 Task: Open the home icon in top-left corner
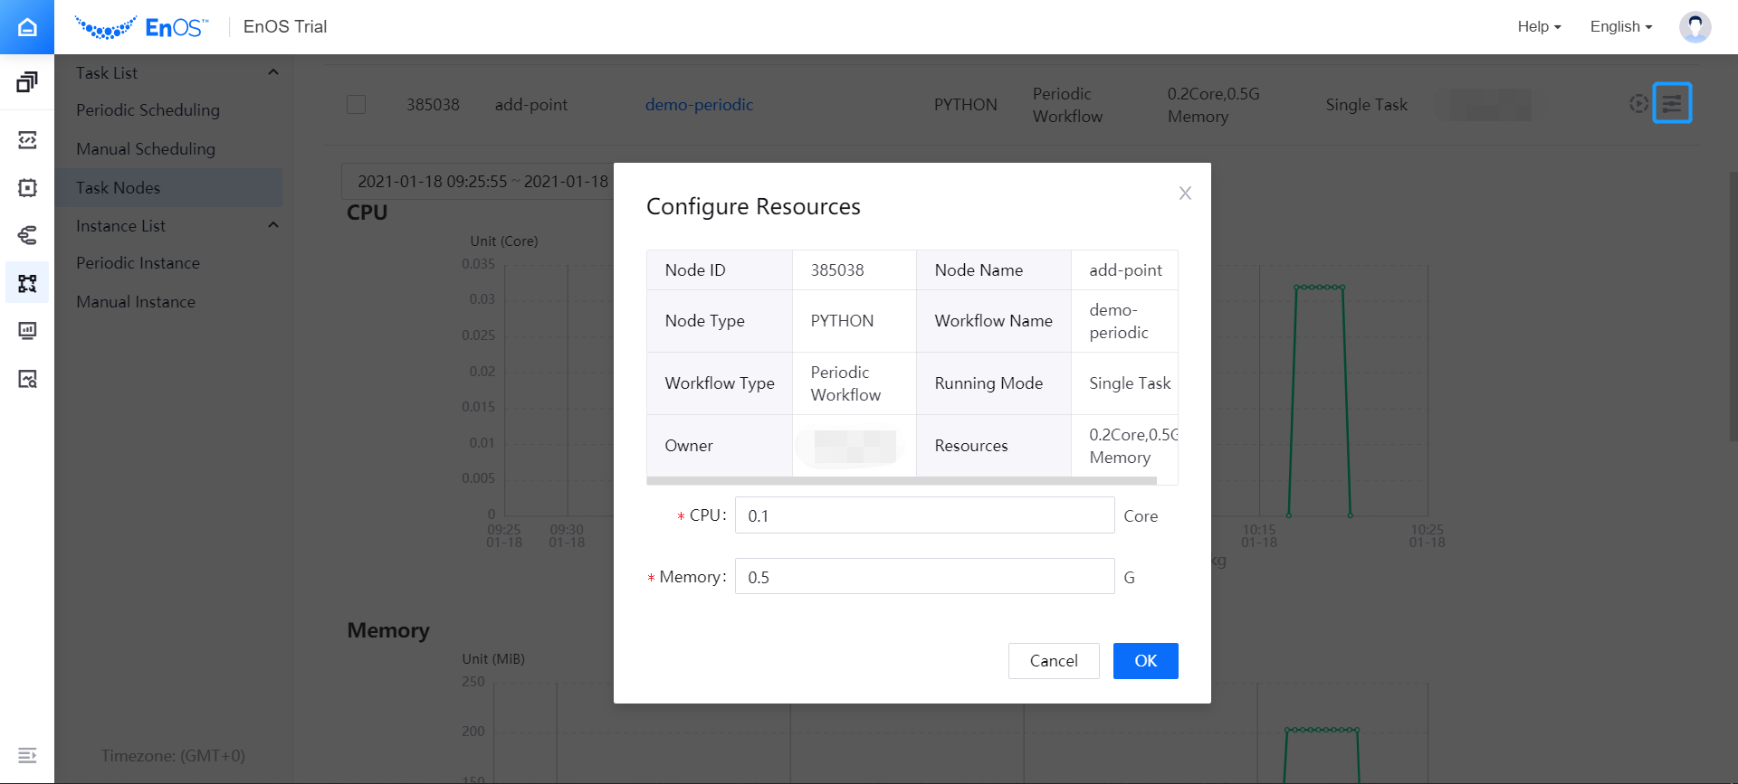(x=27, y=27)
